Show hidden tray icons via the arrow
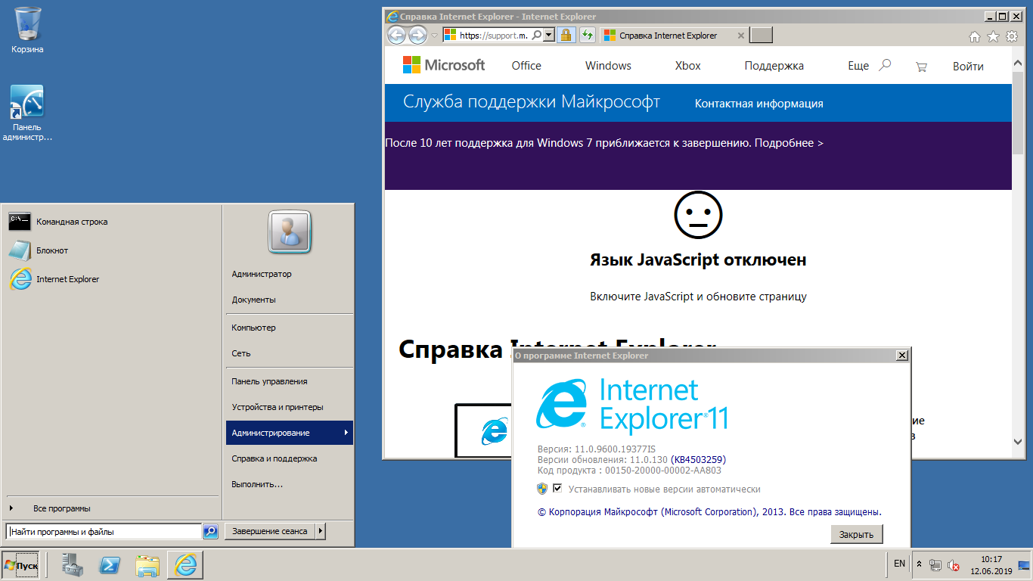 [920, 565]
